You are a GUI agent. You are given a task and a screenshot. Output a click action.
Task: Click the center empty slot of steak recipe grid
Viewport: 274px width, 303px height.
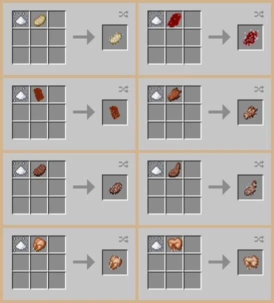pos(39,187)
